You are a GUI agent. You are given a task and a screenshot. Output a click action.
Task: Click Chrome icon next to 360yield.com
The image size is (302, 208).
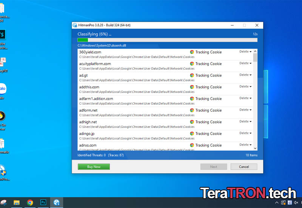pos(192,52)
